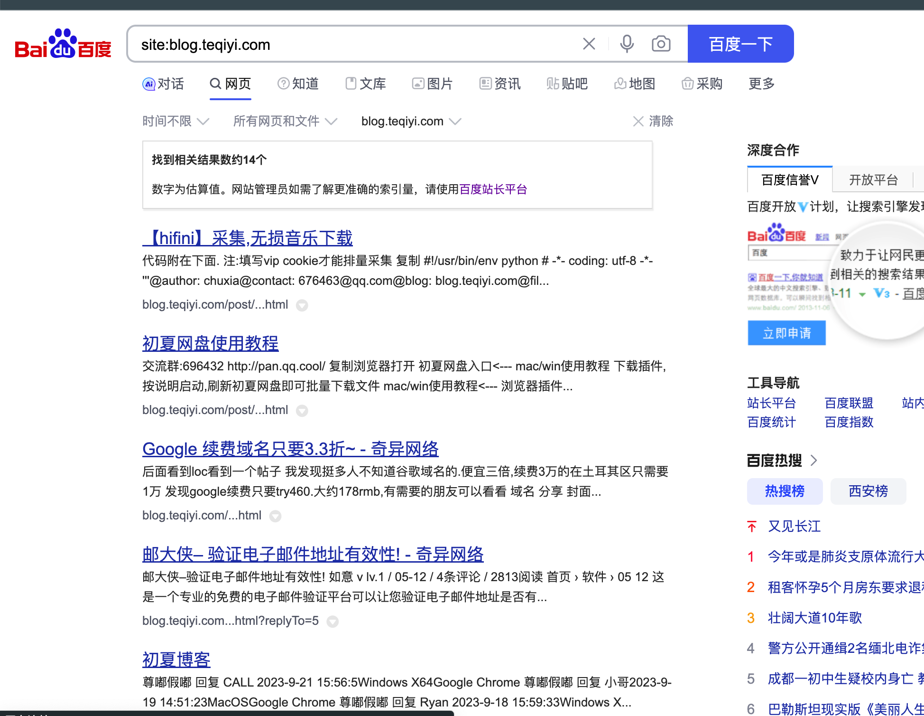Click the Baidu logo

coord(63,44)
